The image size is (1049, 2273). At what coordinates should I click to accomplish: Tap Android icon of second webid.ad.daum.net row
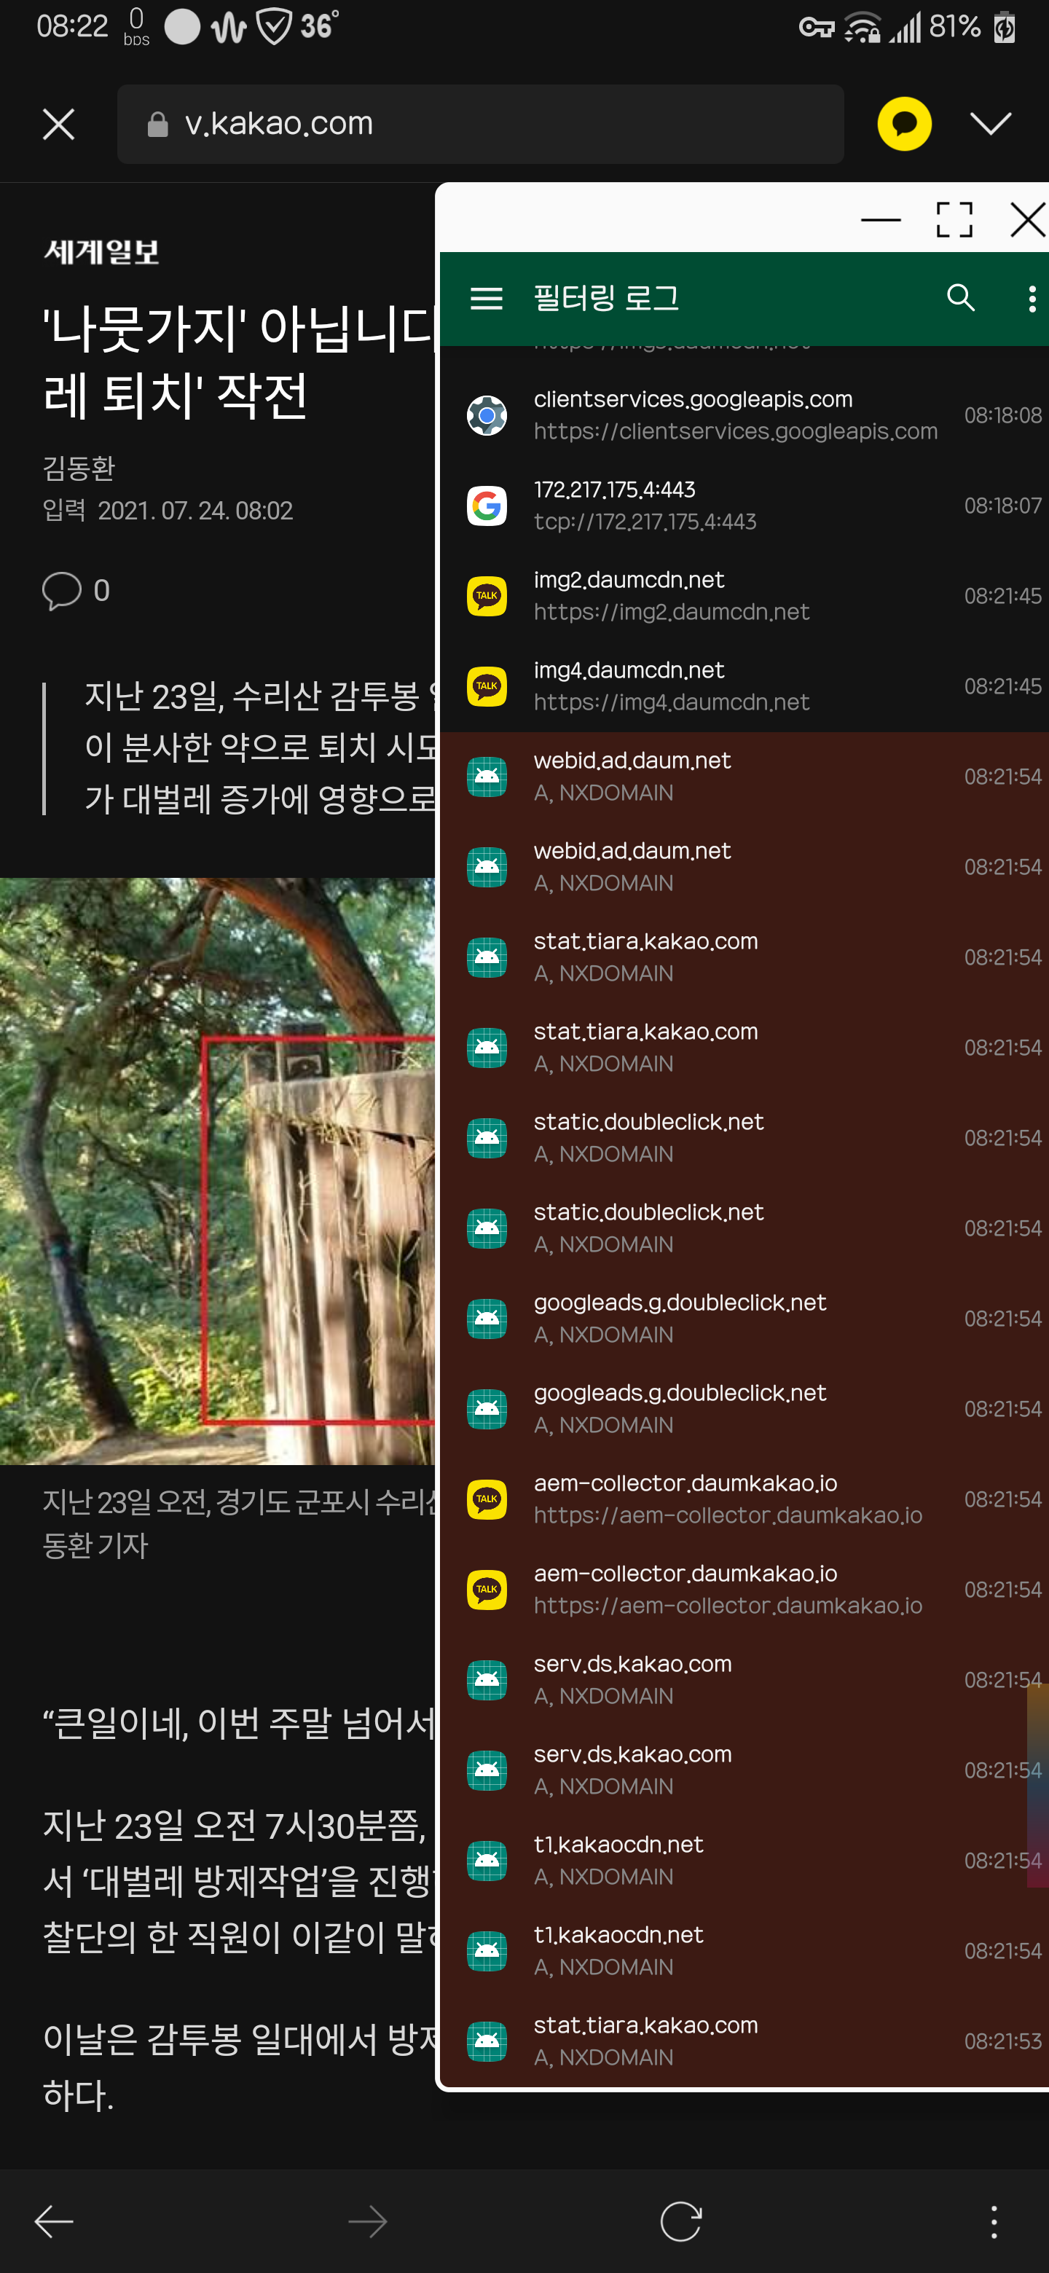pos(486,866)
